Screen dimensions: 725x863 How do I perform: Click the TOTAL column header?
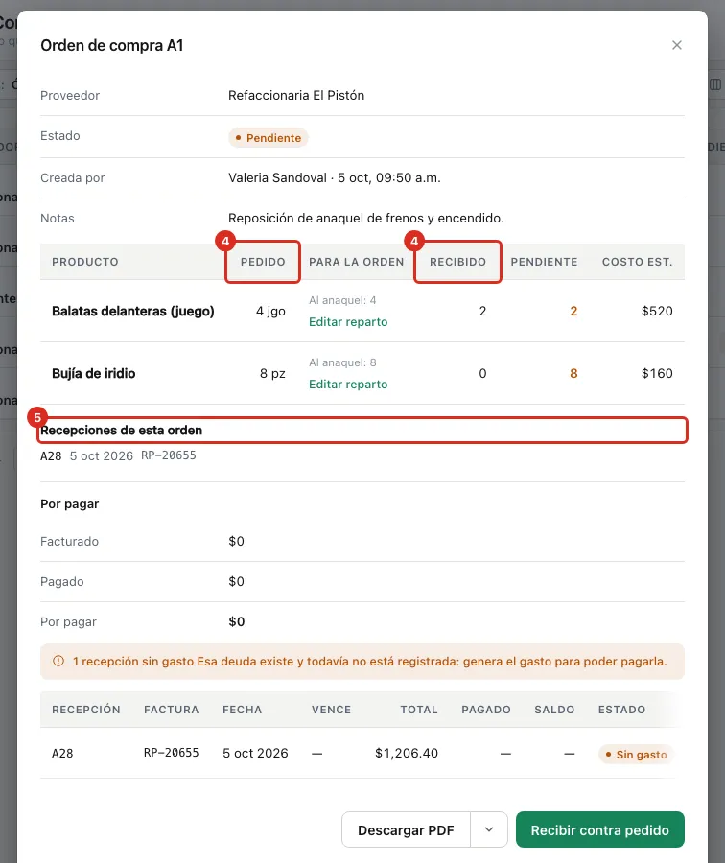point(419,710)
